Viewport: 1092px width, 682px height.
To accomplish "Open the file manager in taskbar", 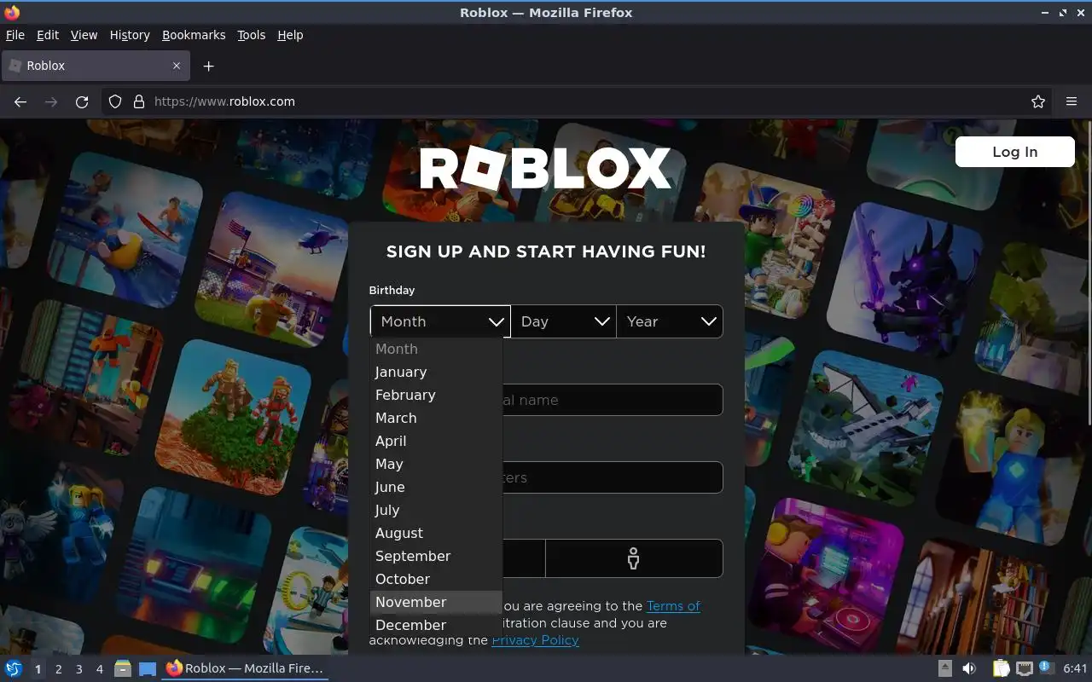I will [123, 669].
